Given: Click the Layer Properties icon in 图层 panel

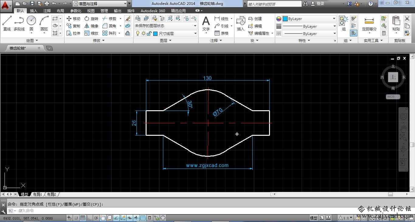Looking at the screenshot, I should coord(138,18).
